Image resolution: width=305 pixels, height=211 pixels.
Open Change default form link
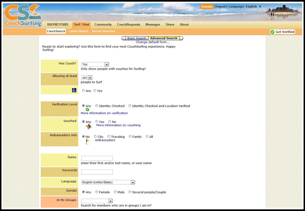point(152,42)
